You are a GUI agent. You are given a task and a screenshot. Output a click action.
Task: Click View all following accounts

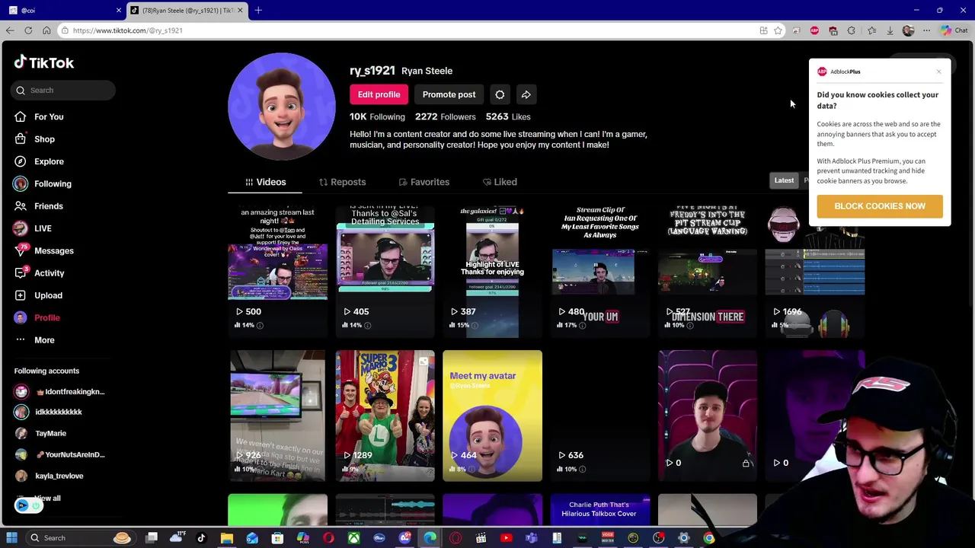tap(47, 498)
